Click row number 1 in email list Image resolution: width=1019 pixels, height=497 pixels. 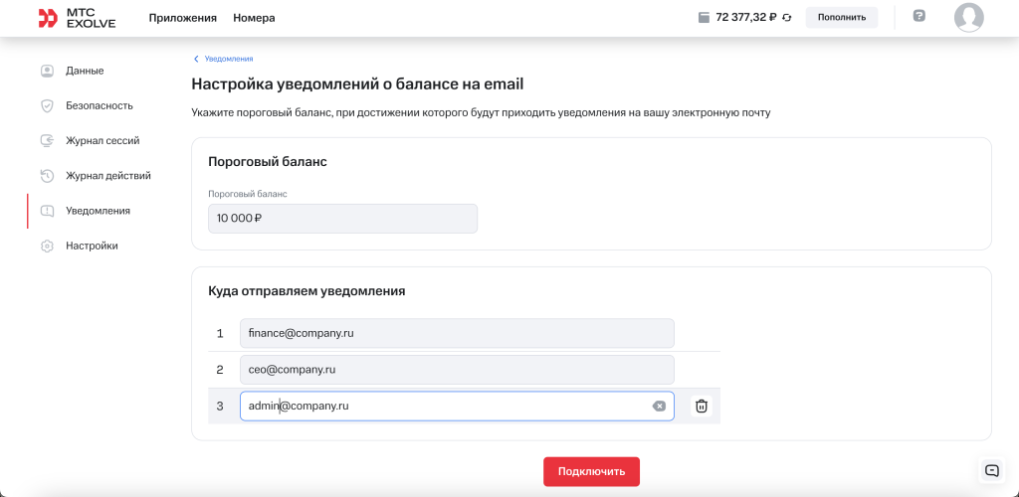[x=220, y=334]
